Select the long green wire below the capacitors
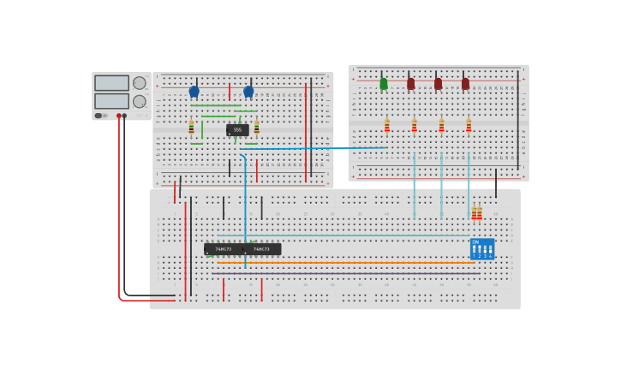 coord(216,105)
